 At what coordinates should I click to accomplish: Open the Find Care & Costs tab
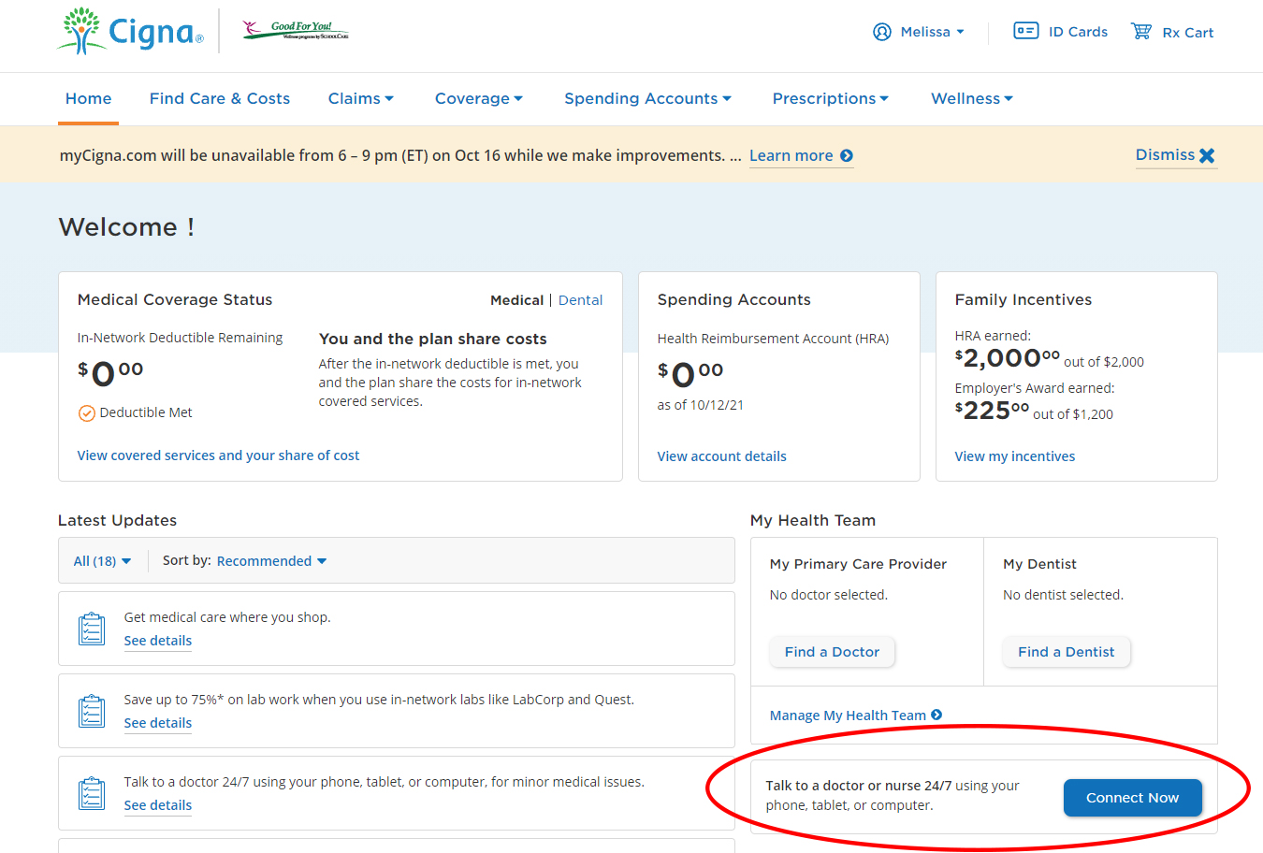click(x=220, y=98)
